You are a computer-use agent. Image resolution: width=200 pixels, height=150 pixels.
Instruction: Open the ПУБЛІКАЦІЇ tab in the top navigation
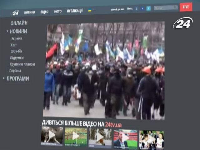click(75, 11)
